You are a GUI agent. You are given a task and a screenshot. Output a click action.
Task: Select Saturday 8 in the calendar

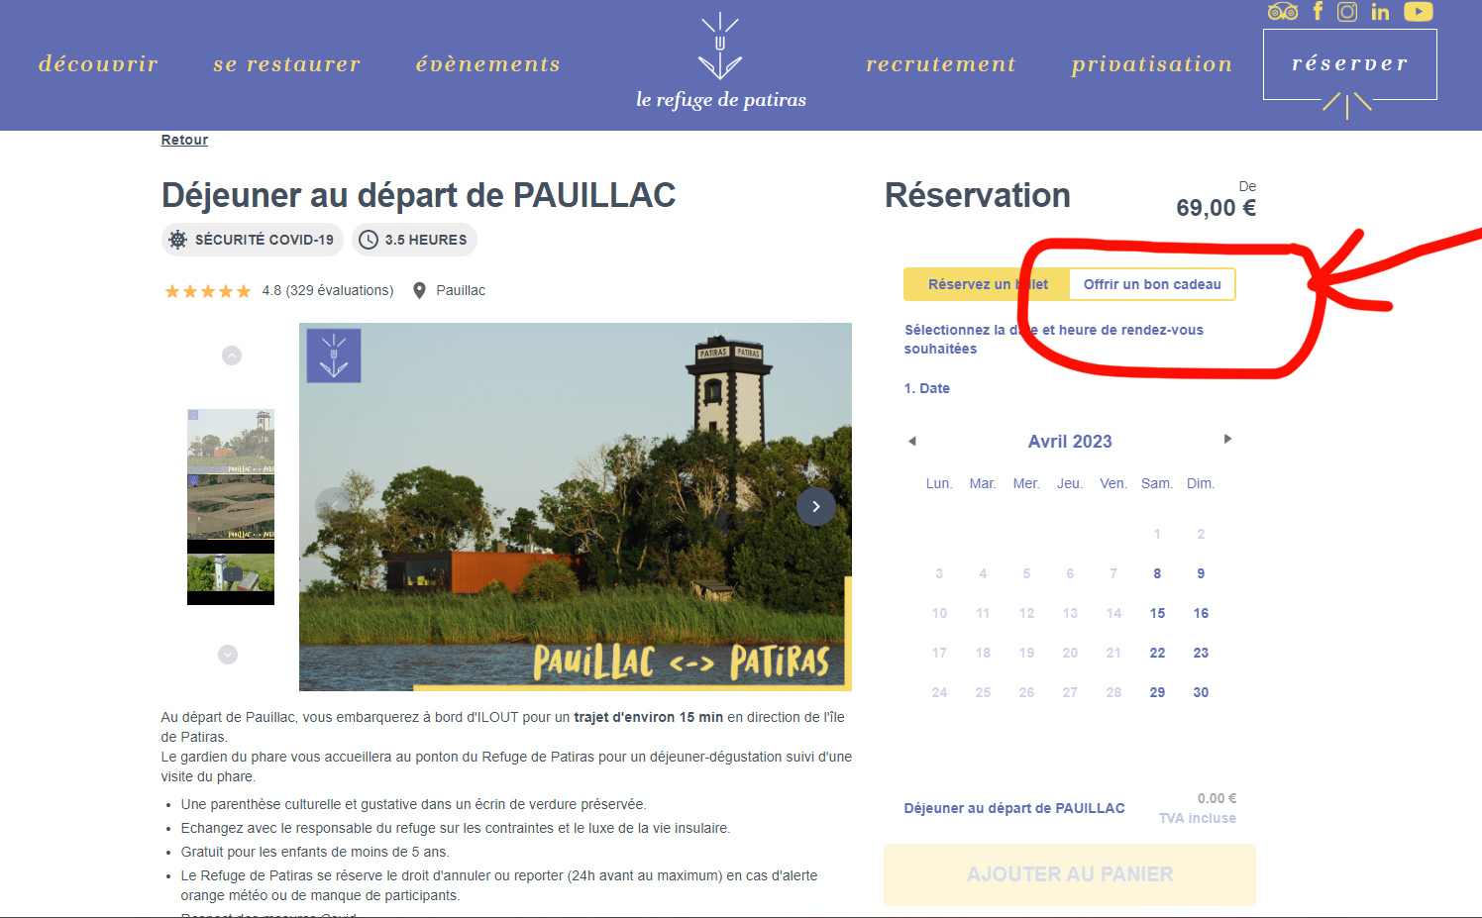click(1157, 573)
